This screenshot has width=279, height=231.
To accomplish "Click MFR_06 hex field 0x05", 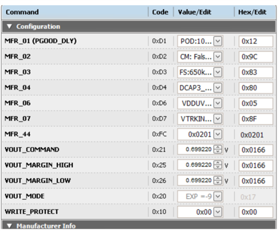I will 256,103.
